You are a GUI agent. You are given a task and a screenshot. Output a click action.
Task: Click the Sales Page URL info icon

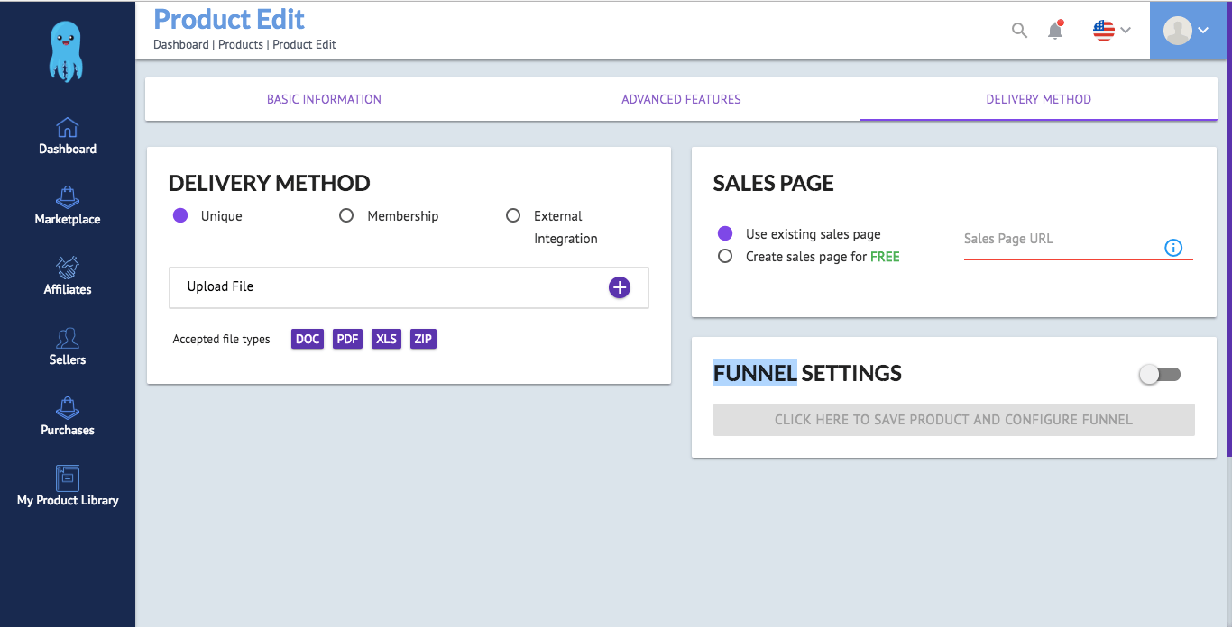1173,248
